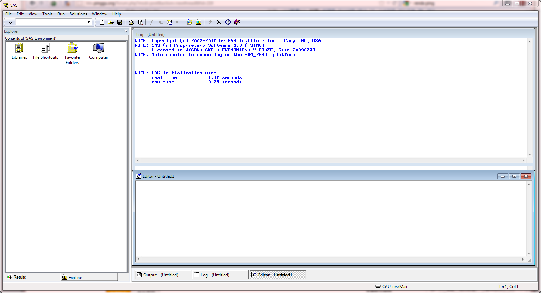This screenshot has height=293, width=541.
Task: Select the Log - (Untitled) bottom tab
Action: click(220, 275)
